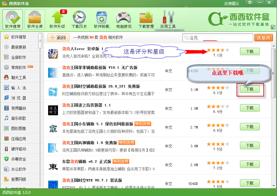Download 洛克王国风神辅助
Image resolution: width=277 pixels, height=196 pixels.
coord(250,145)
